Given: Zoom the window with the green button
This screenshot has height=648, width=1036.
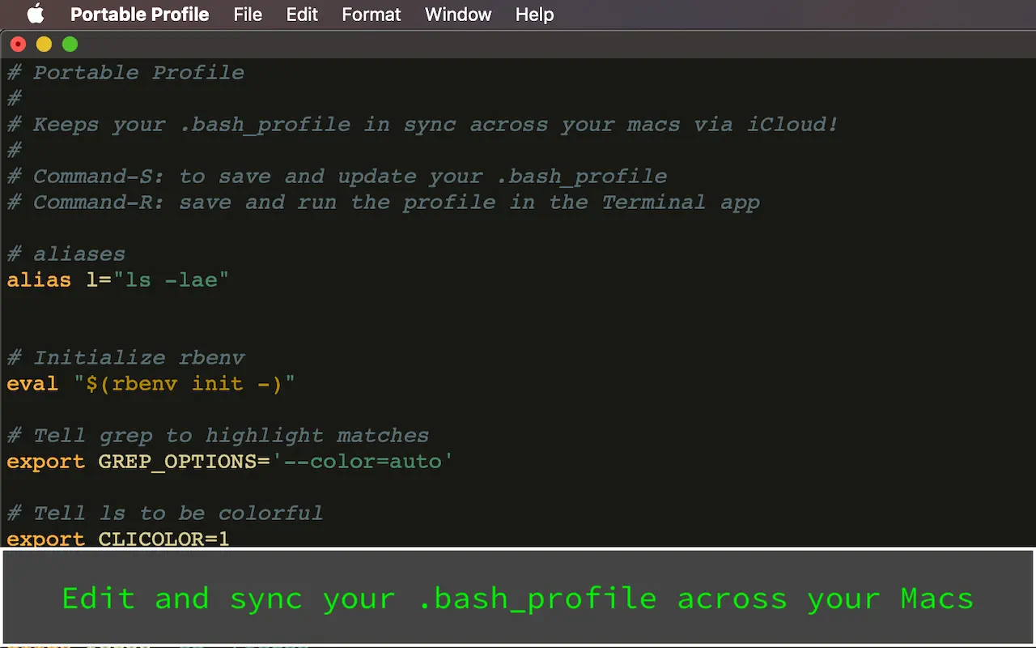Looking at the screenshot, I should coord(70,44).
